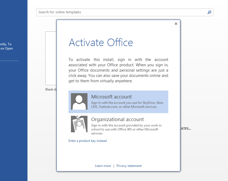The height and width of the screenshot is (181, 228).
Task: Click Enter a product key instead
Action: [x=87, y=141]
